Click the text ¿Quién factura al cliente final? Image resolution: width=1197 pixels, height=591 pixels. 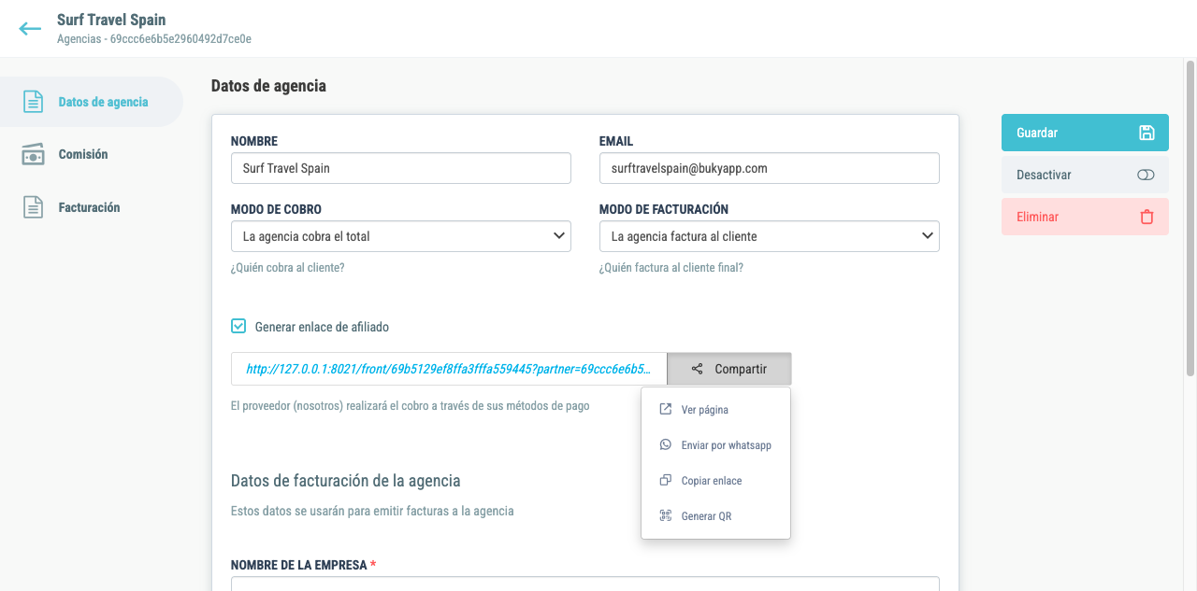pyautogui.click(x=671, y=268)
